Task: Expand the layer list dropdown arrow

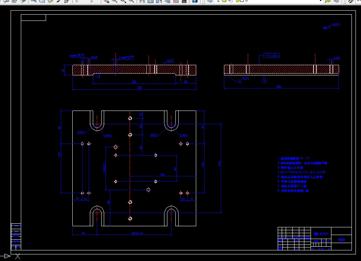Action: pos(320,1)
